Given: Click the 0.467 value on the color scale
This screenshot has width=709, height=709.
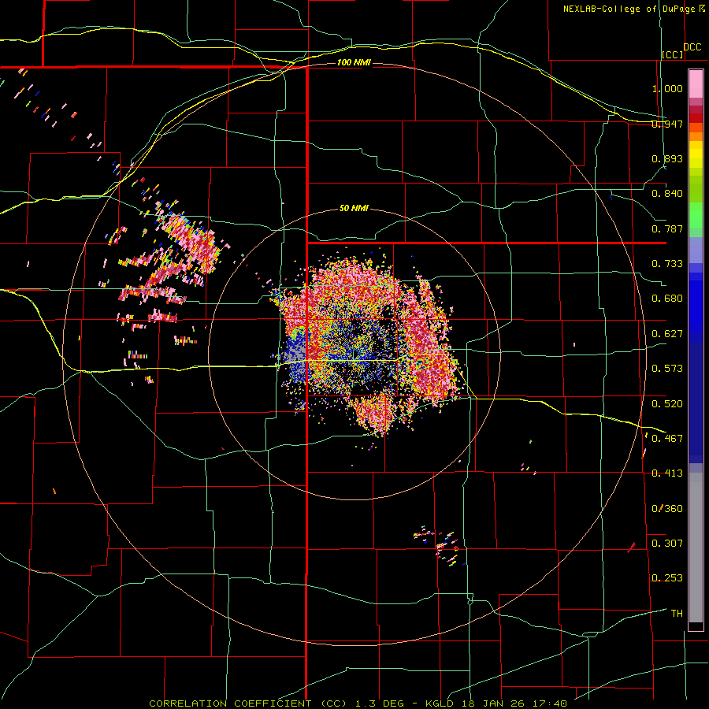Looking at the screenshot, I should point(667,439).
